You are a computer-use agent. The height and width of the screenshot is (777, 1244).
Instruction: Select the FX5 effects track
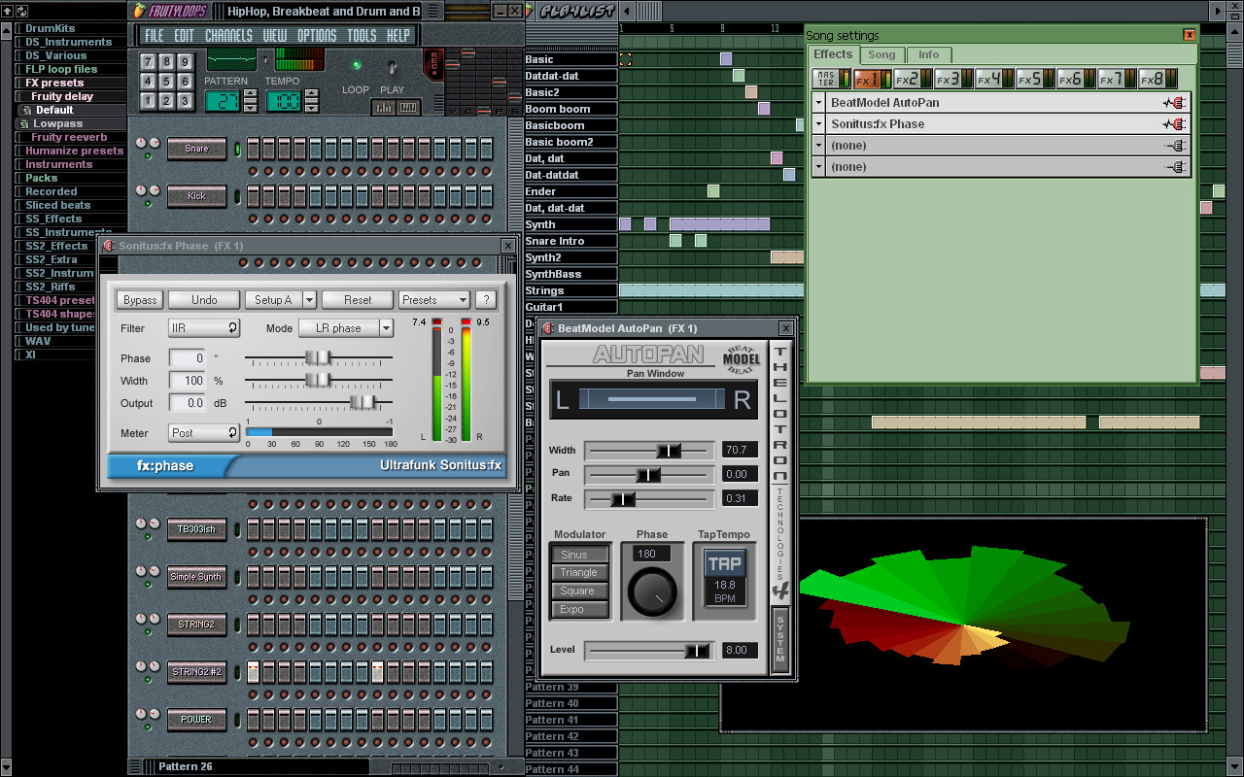point(1035,79)
